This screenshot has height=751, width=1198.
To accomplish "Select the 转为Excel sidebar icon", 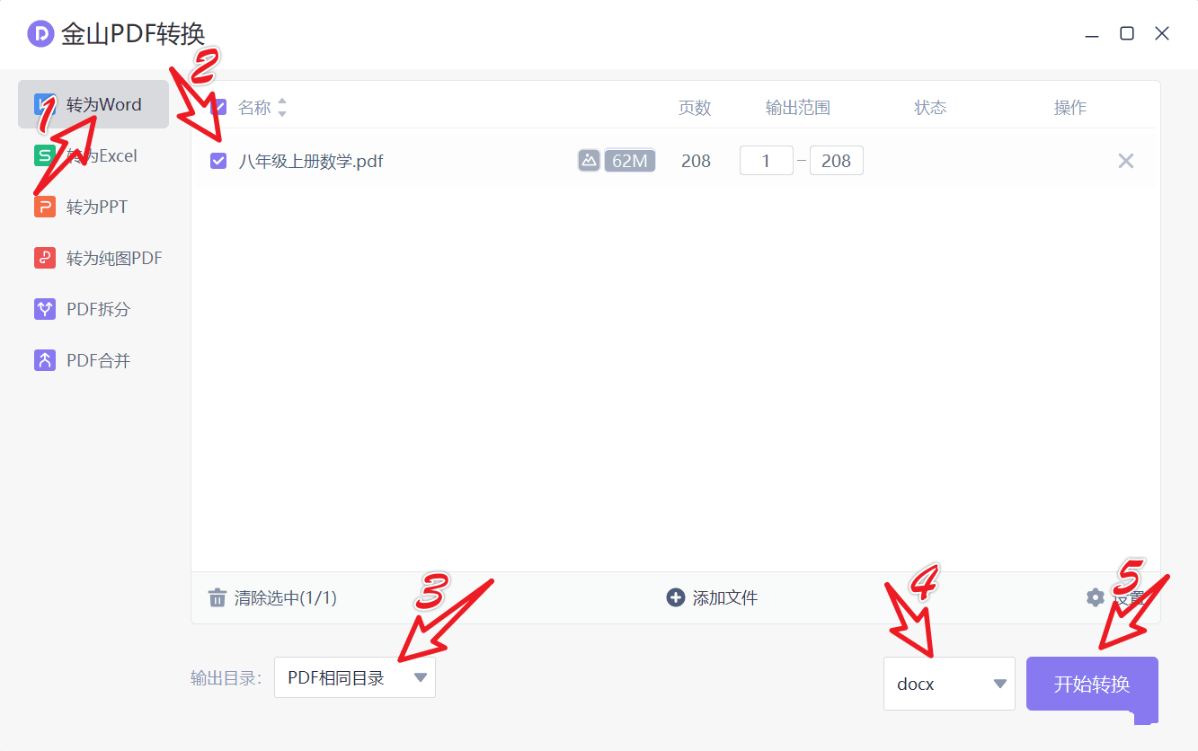I will click(x=45, y=156).
